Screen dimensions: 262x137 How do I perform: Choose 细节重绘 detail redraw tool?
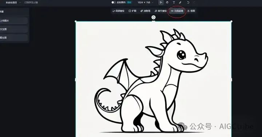coord(160,11)
